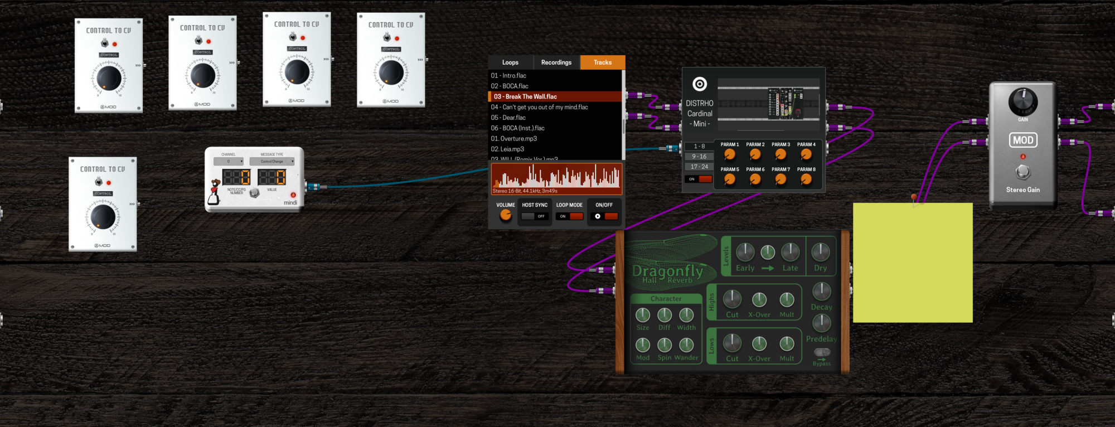Click the red LED on Stereo Gain

click(1023, 157)
